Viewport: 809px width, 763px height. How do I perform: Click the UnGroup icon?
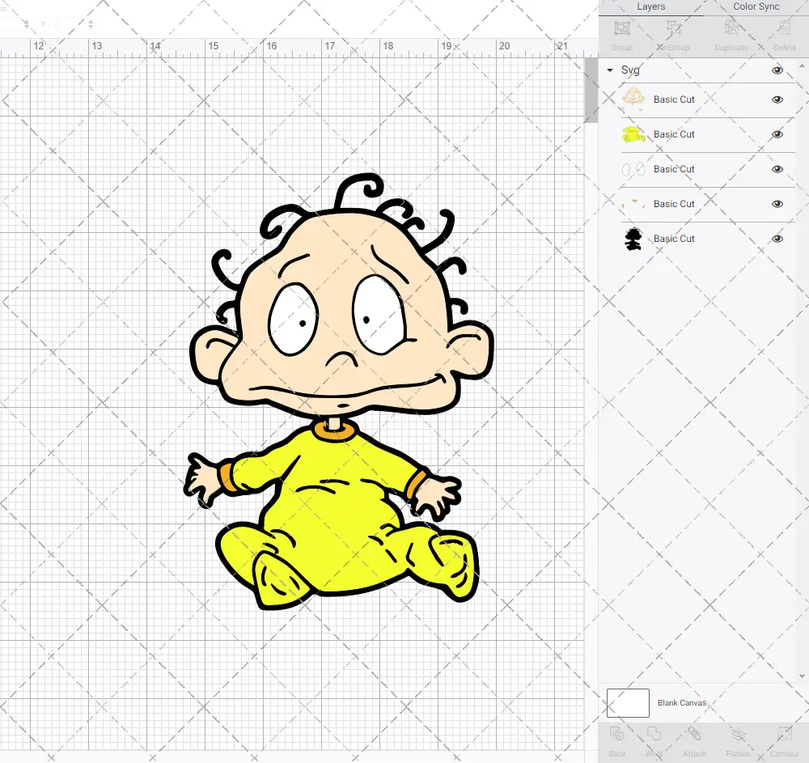(x=673, y=28)
